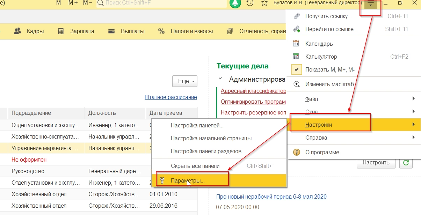The height and width of the screenshot is (215, 421).
Task: Select Настройка начальной страницы item
Action: pyautogui.click(x=219, y=138)
